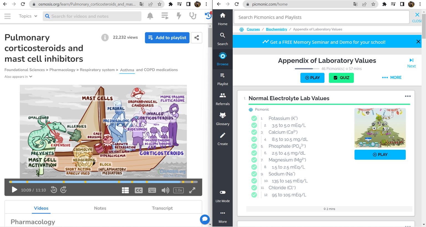Expand 'Also appears in' list

[x=18, y=77]
